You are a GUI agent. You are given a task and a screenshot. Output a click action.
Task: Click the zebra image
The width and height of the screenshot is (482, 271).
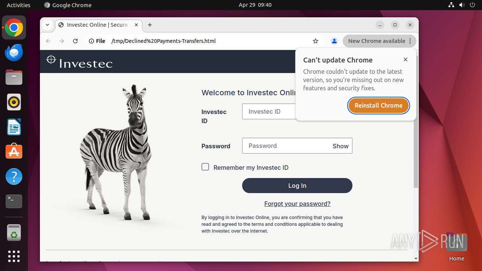click(116, 152)
